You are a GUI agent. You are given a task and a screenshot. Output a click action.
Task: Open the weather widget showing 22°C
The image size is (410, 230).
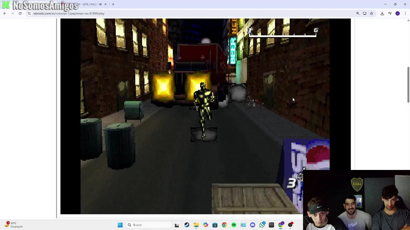point(13,225)
